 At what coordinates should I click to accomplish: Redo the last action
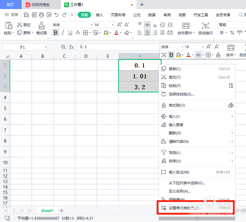coord(64,15)
